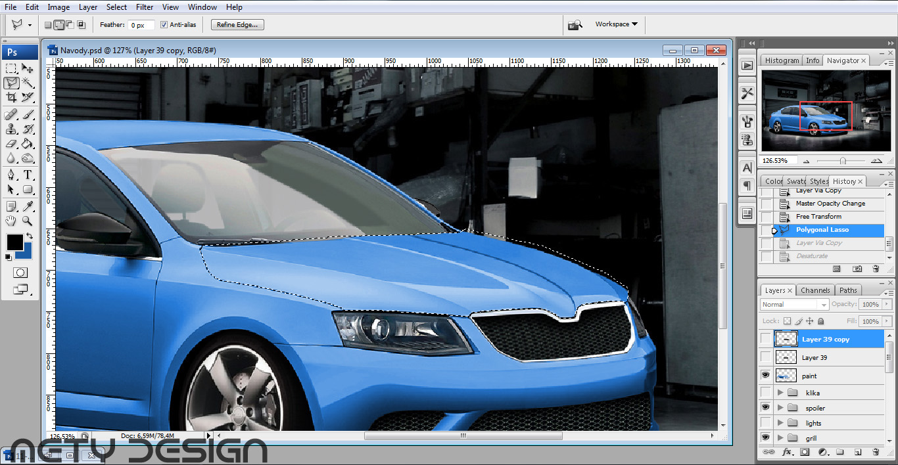898x465 pixels.
Task: Select the Polygonal Lasso tool in toolbox
Action: [x=11, y=83]
